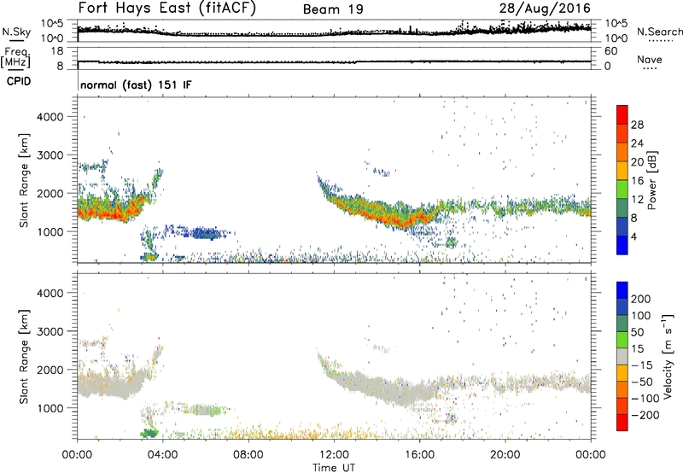Screen dimensions: 683x473
Task: Pick the blue top segment of velocity colorbar
Action: (622, 290)
